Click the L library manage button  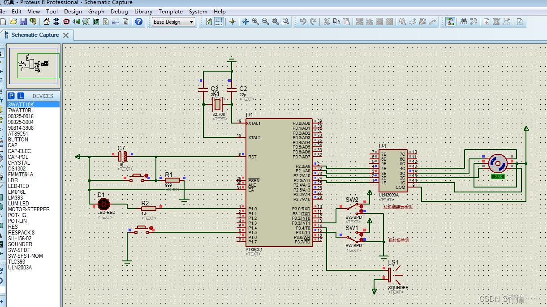(x=21, y=96)
